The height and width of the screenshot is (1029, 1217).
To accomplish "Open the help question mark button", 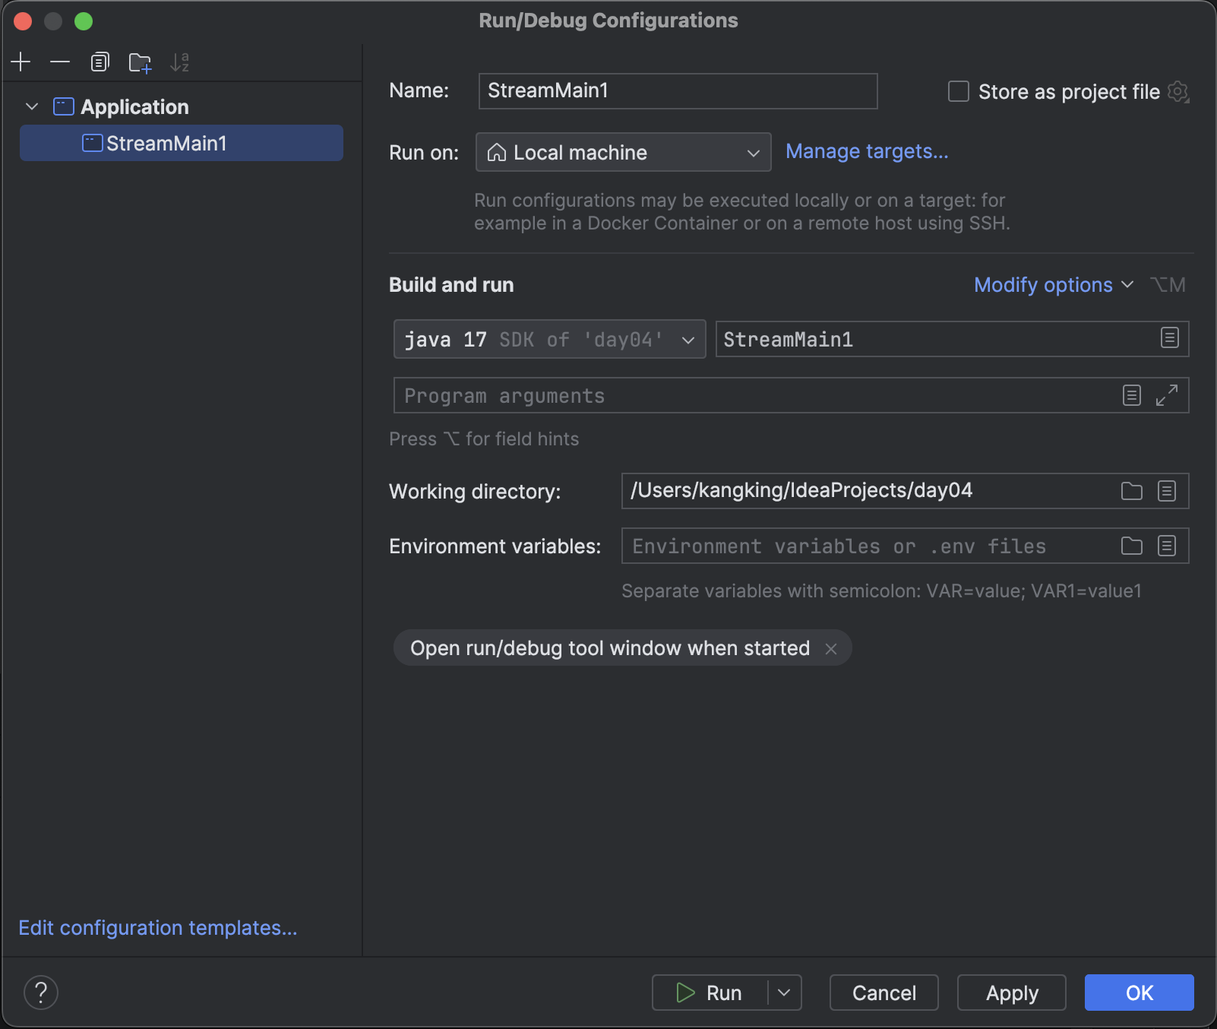I will pyautogui.click(x=41, y=993).
